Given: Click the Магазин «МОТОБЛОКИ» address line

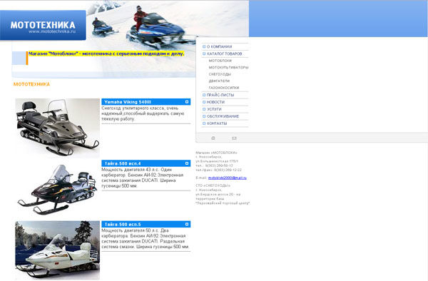Looking at the screenshot, I should pyautogui.click(x=216, y=153).
